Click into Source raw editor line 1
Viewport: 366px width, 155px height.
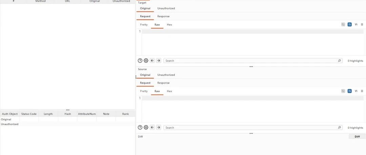click(x=252, y=98)
